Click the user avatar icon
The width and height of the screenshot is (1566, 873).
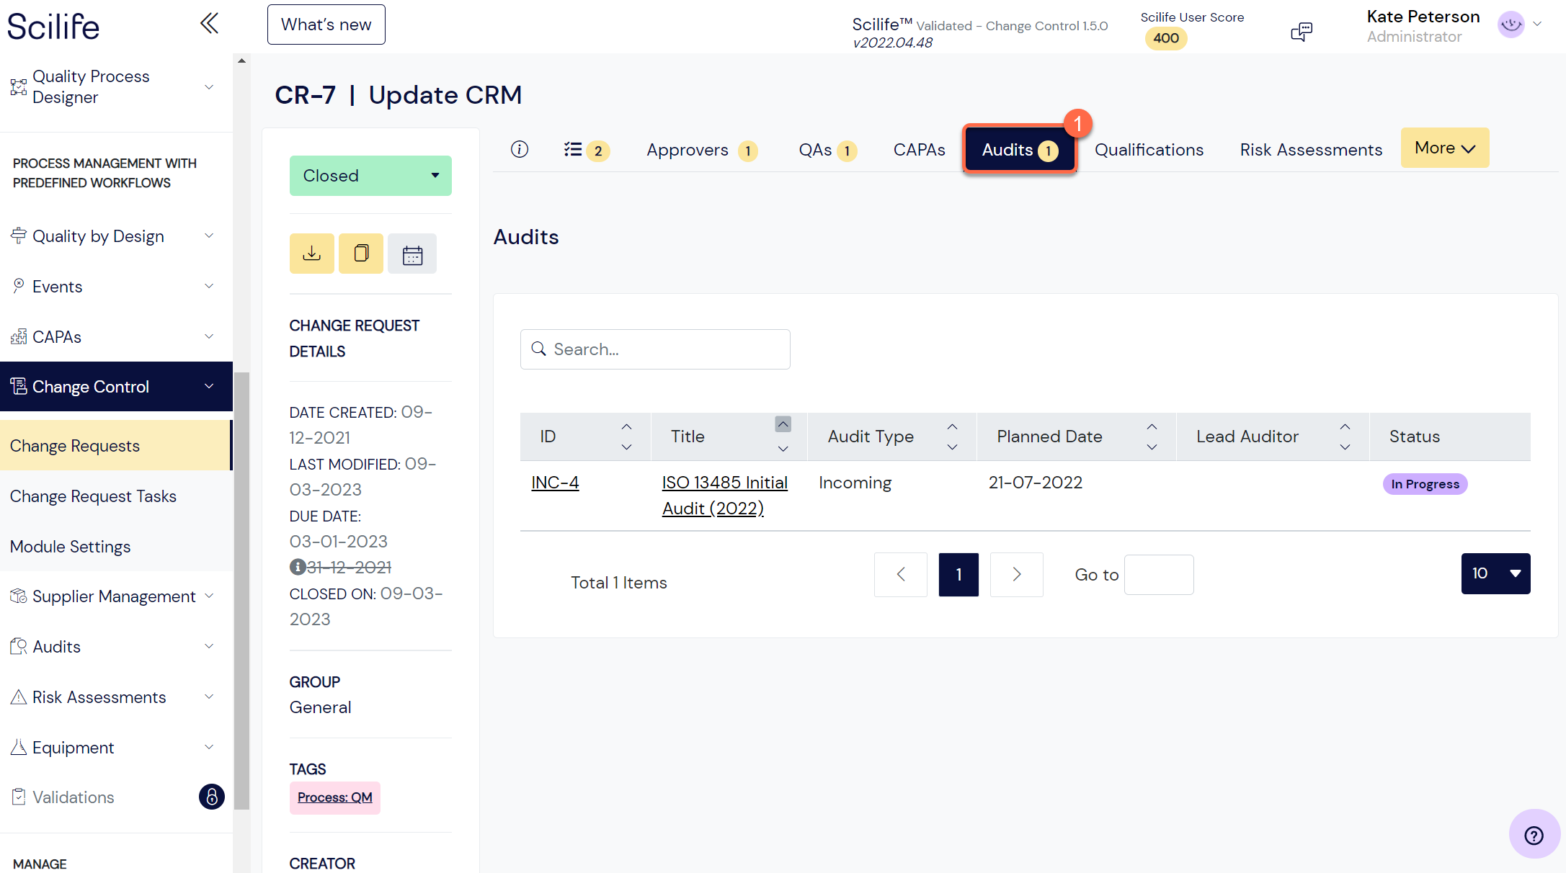point(1511,24)
